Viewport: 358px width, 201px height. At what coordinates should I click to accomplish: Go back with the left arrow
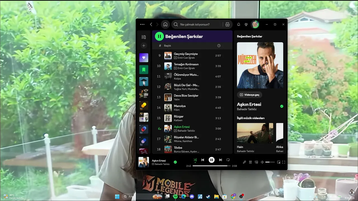point(151,25)
